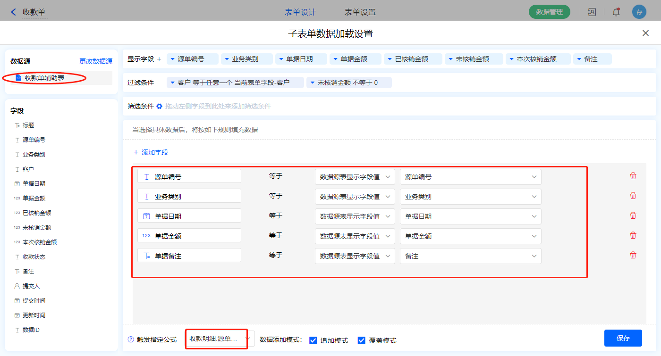
Task: Open the 触发指定公式 dropdown
Action: coord(220,339)
